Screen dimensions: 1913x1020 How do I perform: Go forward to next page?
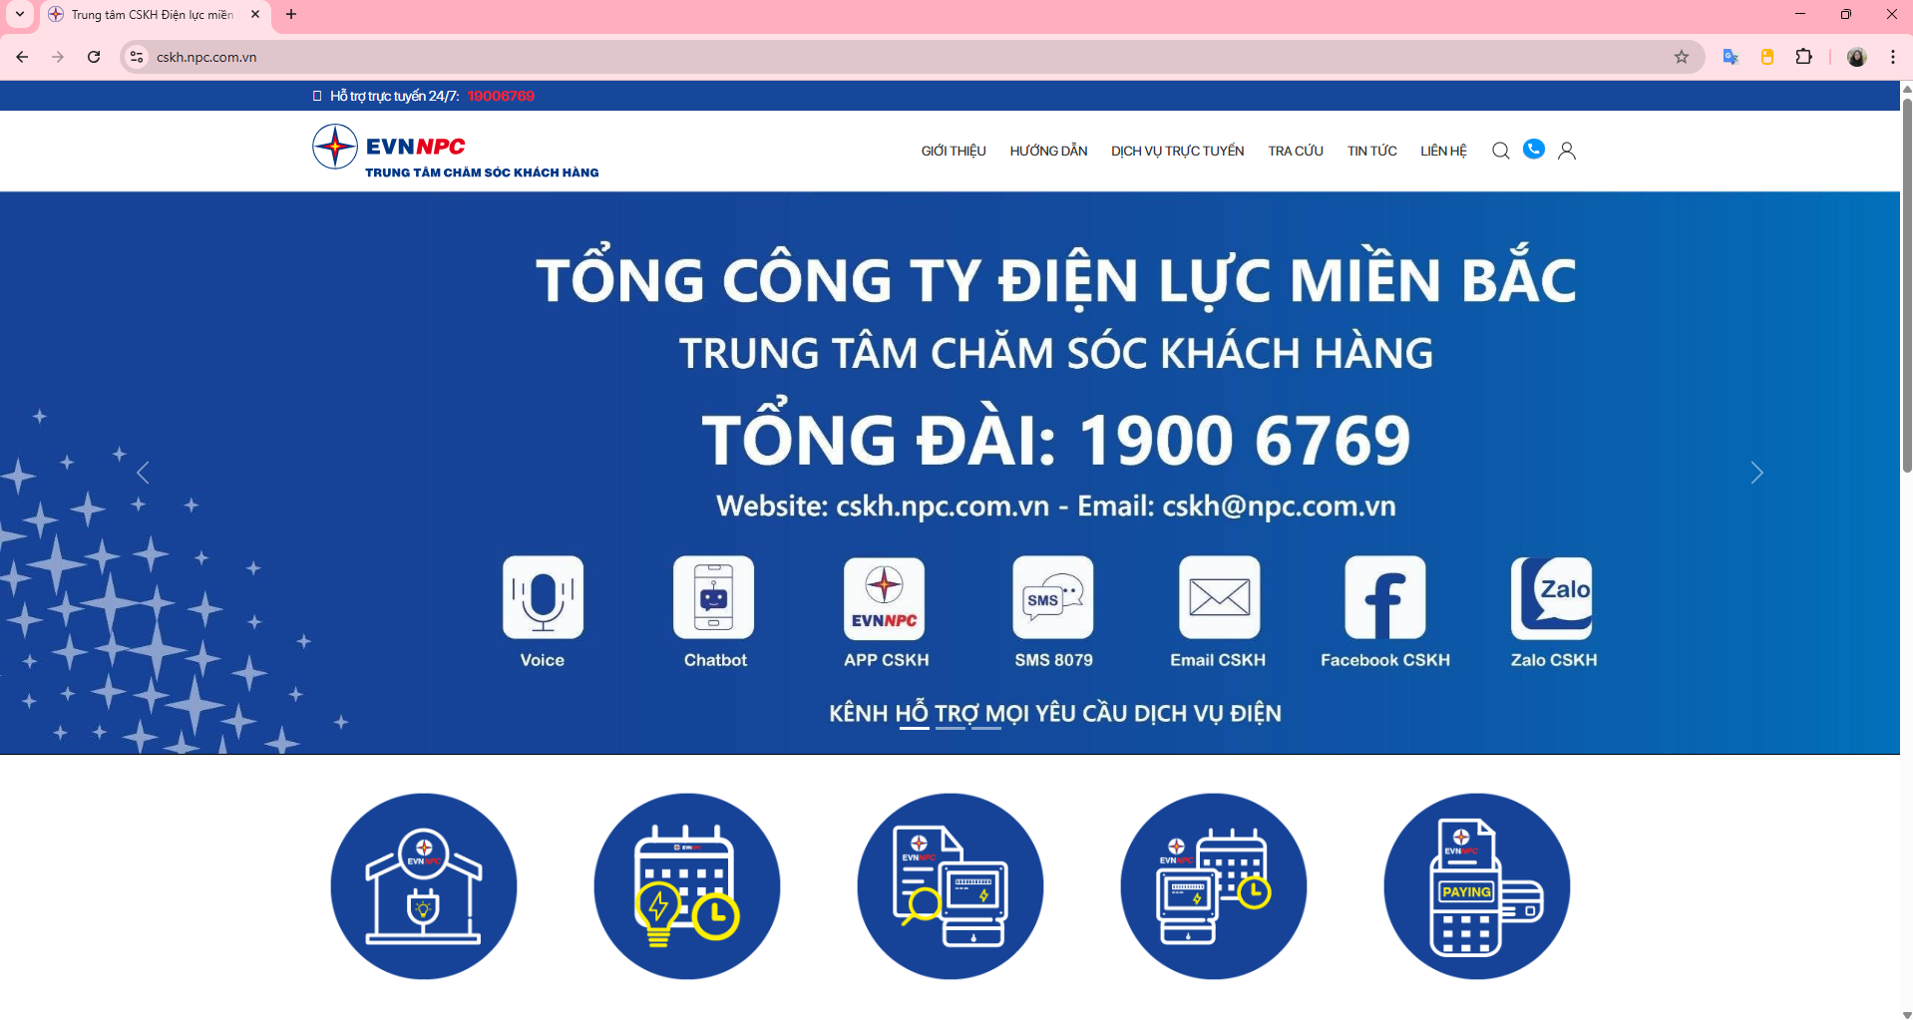(x=58, y=57)
